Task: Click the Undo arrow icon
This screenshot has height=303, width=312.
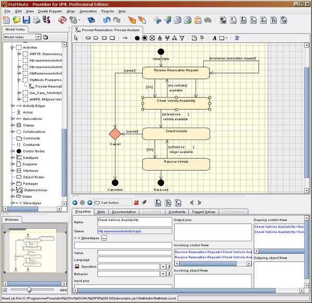Action: (x=107, y=20)
